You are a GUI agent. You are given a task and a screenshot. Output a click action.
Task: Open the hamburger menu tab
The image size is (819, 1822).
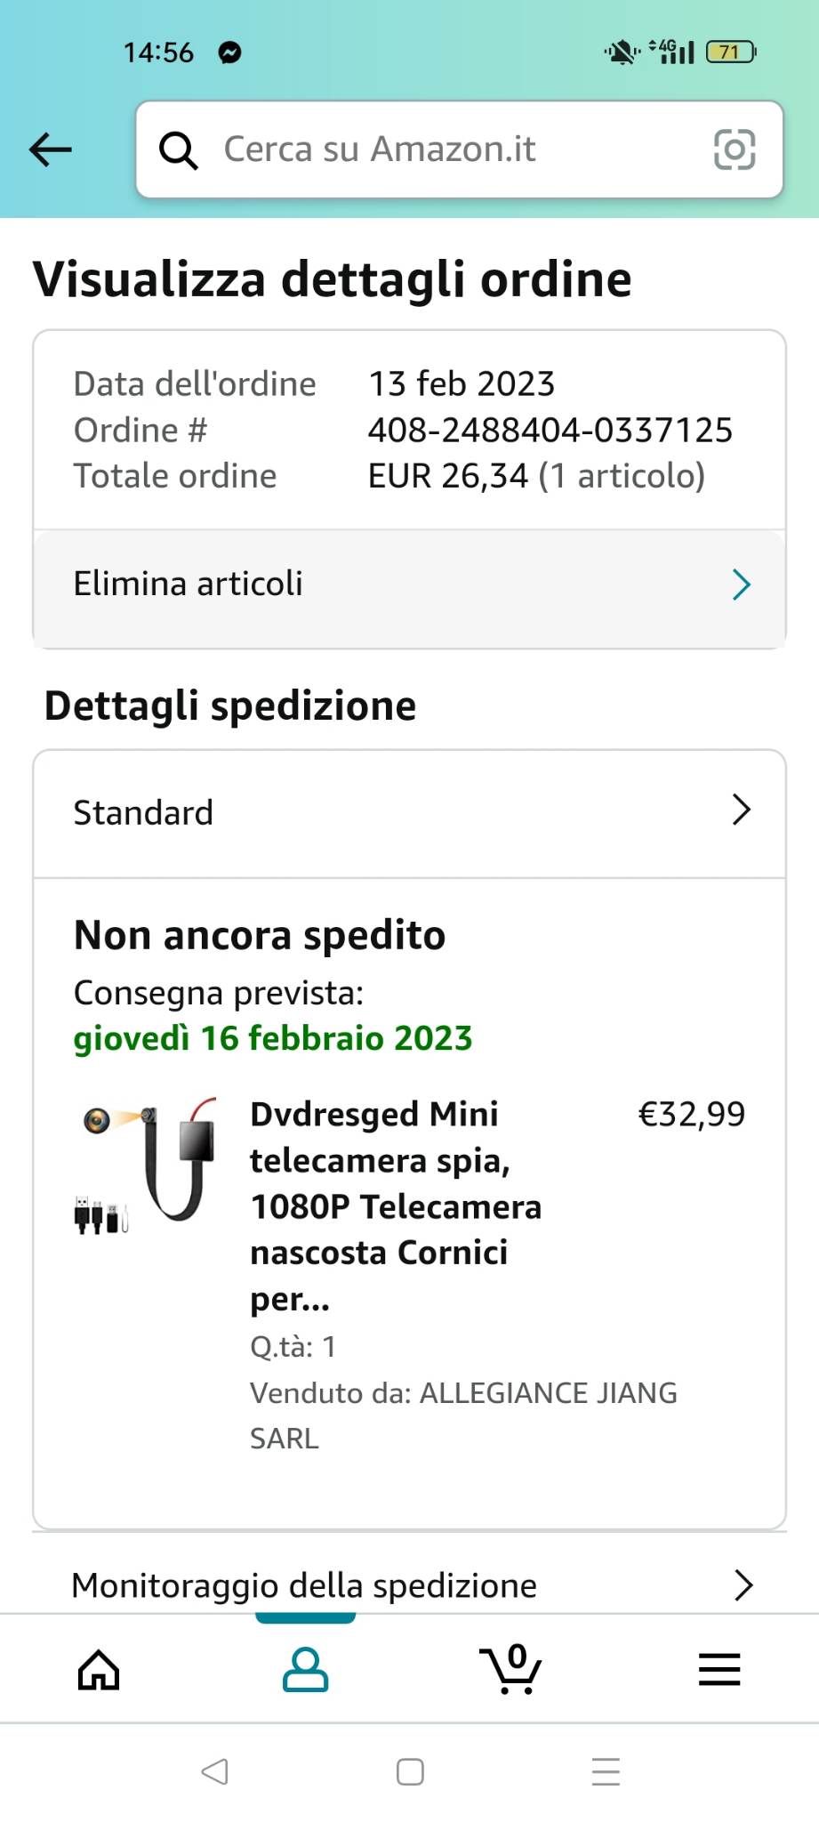click(x=719, y=1669)
